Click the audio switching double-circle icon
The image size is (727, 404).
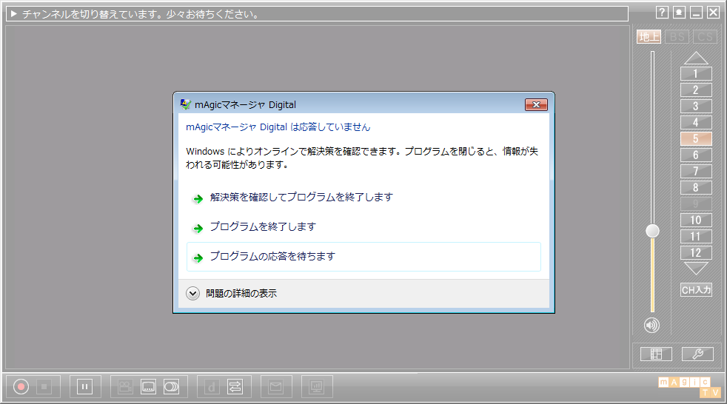(x=171, y=386)
